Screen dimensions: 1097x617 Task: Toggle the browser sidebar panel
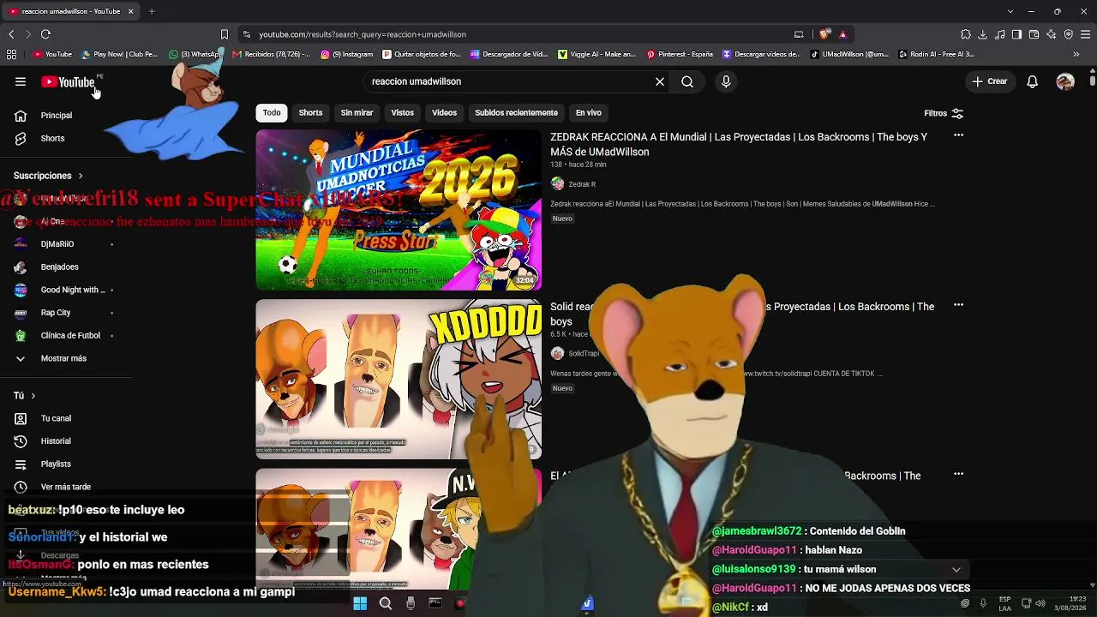[1016, 34]
